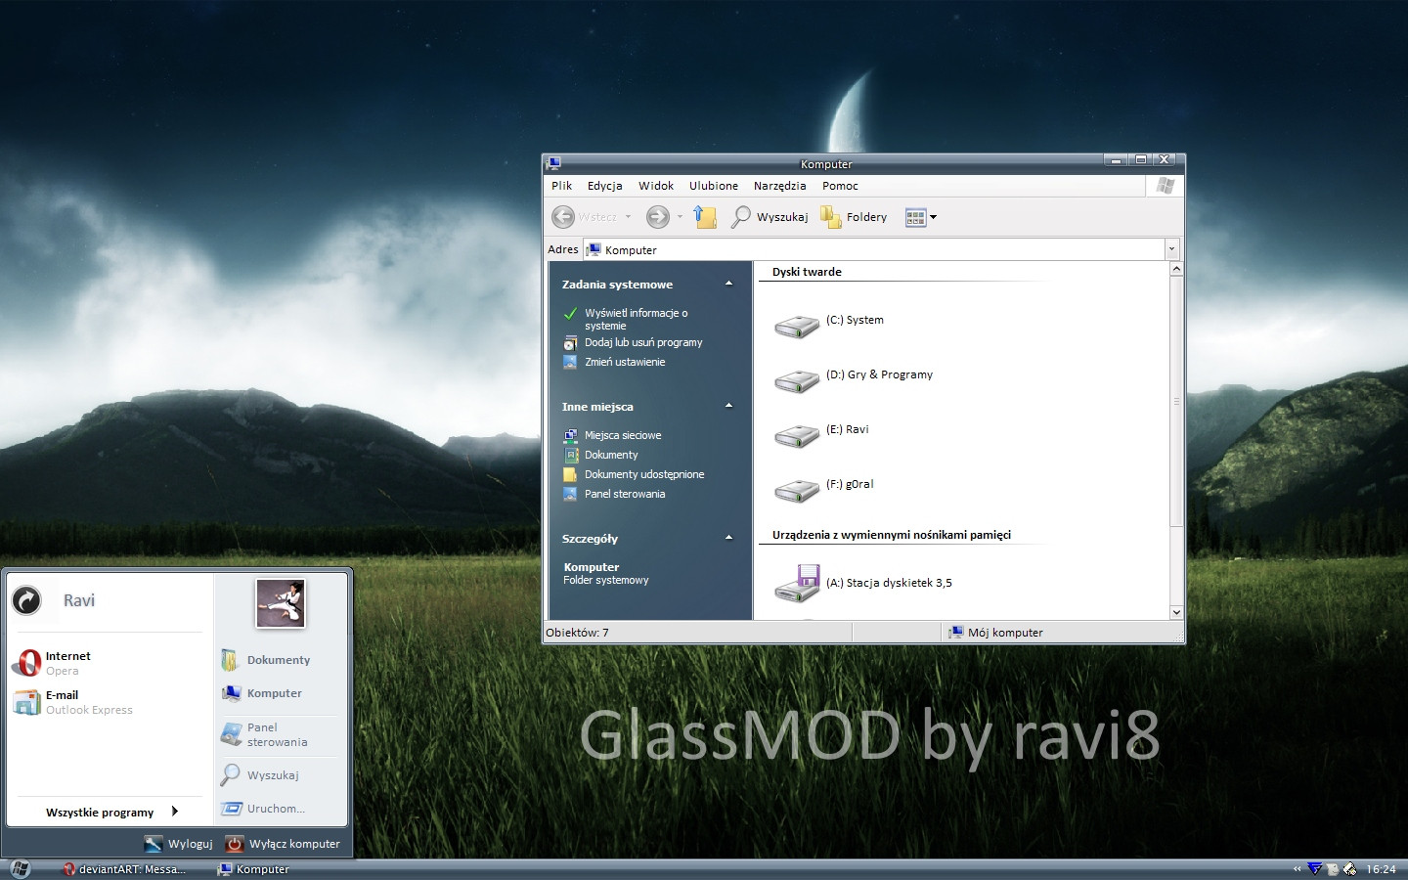
Task: Click the Komputer window title bar icon
Action: coord(554,163)
